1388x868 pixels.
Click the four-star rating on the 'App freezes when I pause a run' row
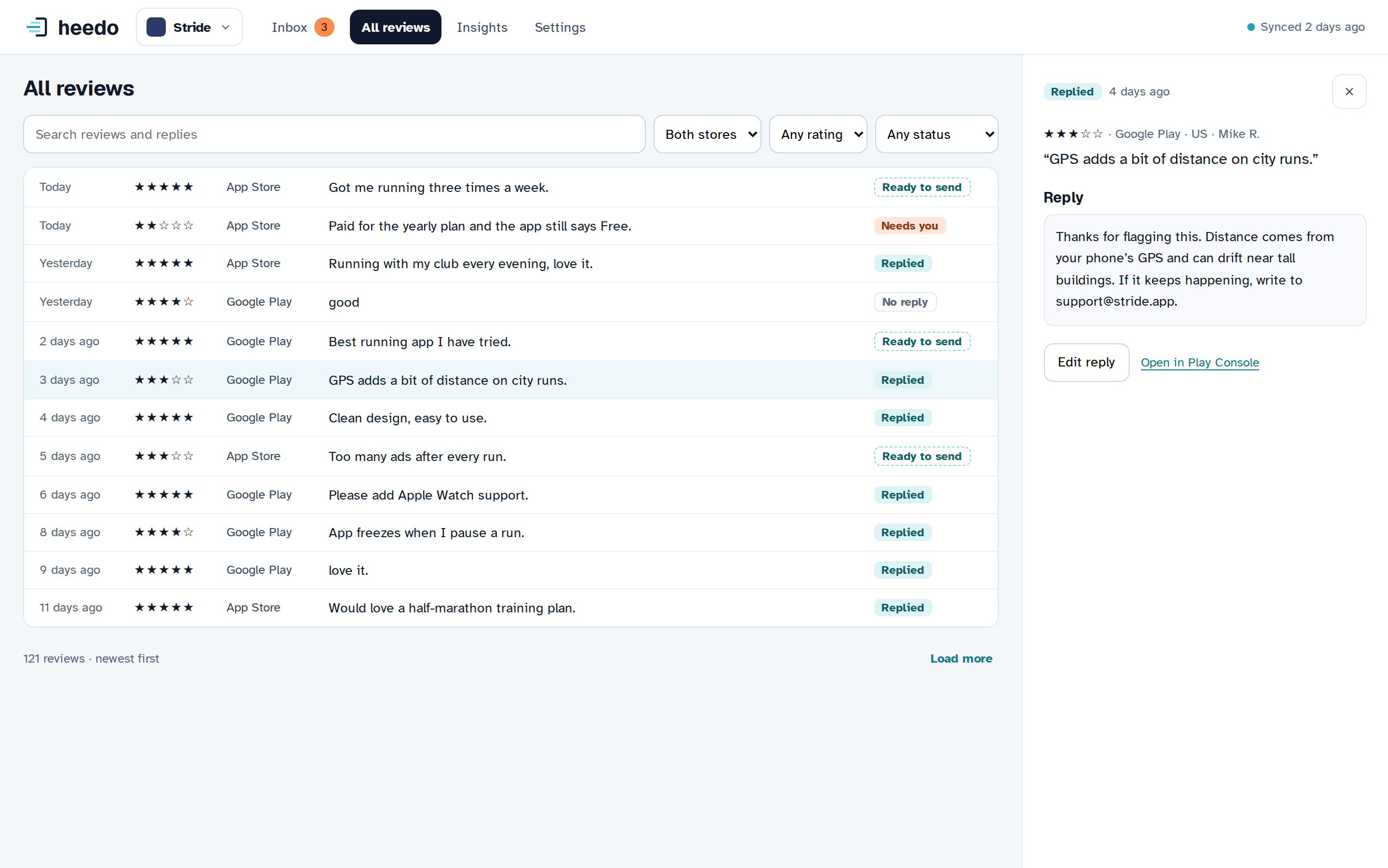(x=164, y=532)
